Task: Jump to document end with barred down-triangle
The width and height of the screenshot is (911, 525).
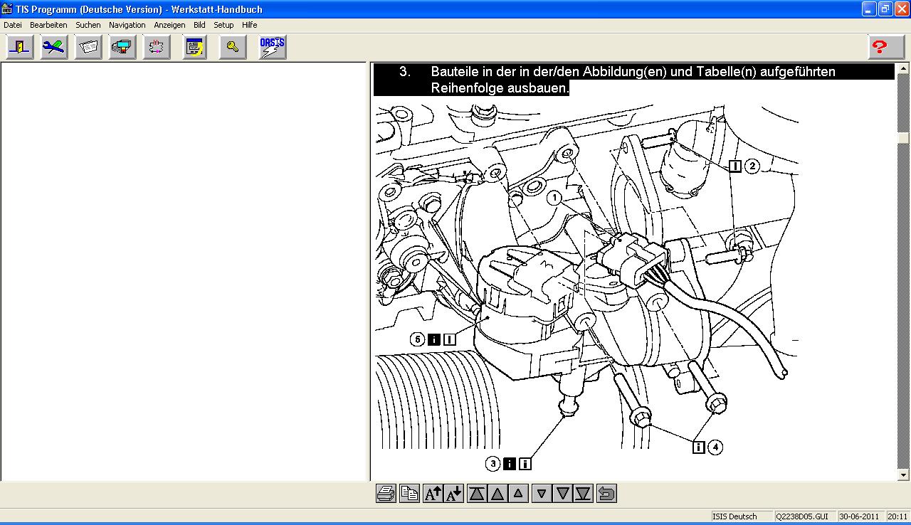Action: [584, 493]
